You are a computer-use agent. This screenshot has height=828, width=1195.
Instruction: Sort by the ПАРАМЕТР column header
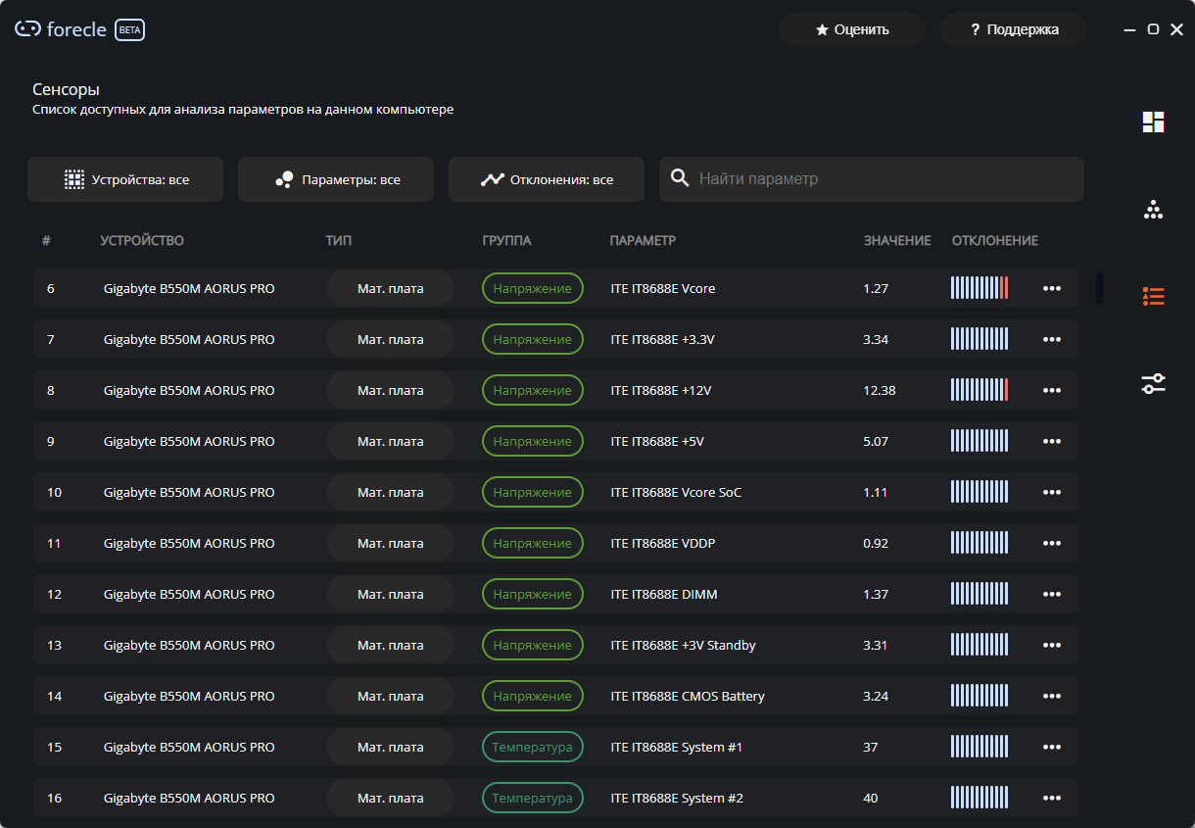(x=643, y=240)
